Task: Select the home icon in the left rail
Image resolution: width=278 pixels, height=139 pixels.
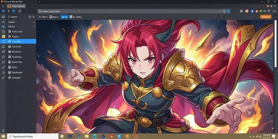Action: pyautogui.click(x=3, y=17)
